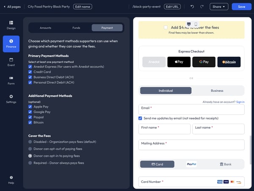Select PayPal payment tab
Screen dimensions: 254x191
tap(191, 164)
